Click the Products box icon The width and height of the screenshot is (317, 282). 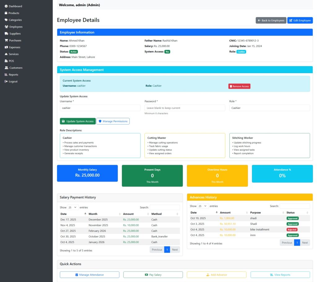(6, 13)
